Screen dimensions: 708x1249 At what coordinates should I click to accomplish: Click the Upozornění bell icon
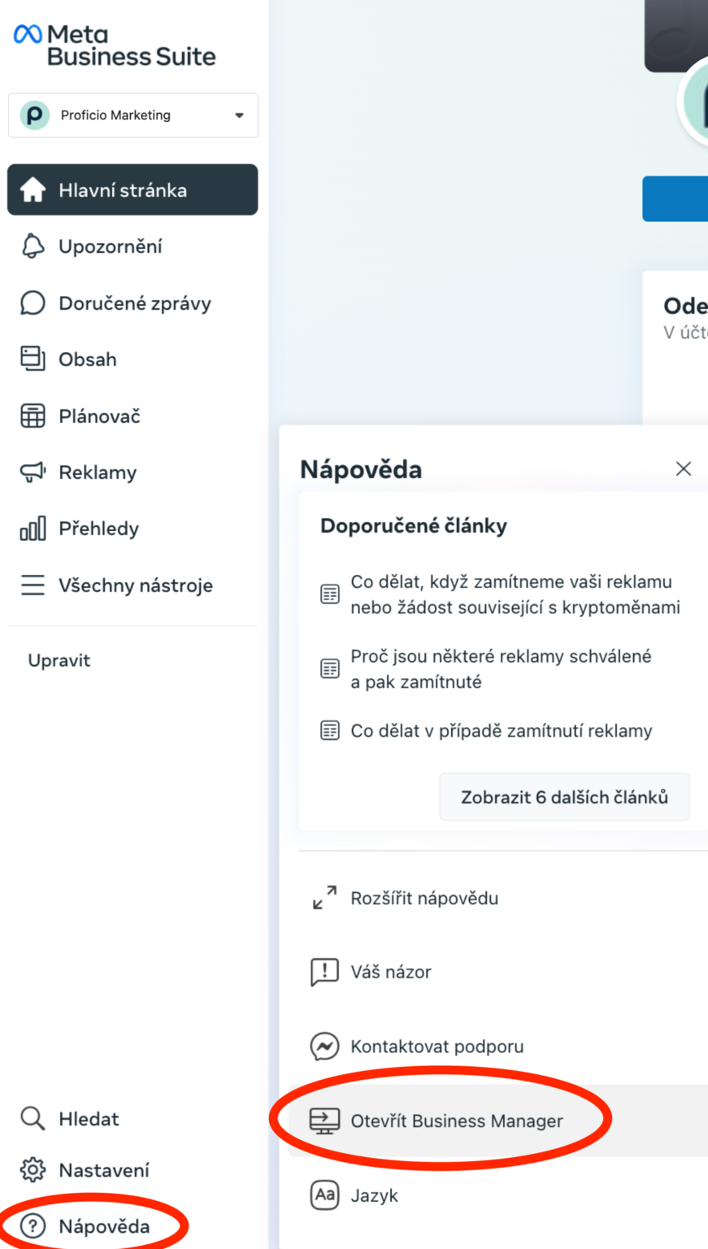[x=33, y=246]
